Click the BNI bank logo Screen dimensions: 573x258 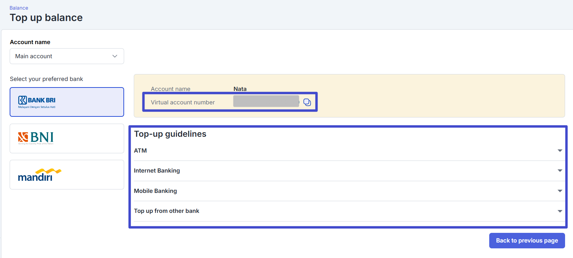click(x=36, y=138)
